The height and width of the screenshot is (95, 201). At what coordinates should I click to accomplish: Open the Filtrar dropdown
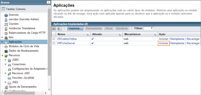click(x=149, y=28)
